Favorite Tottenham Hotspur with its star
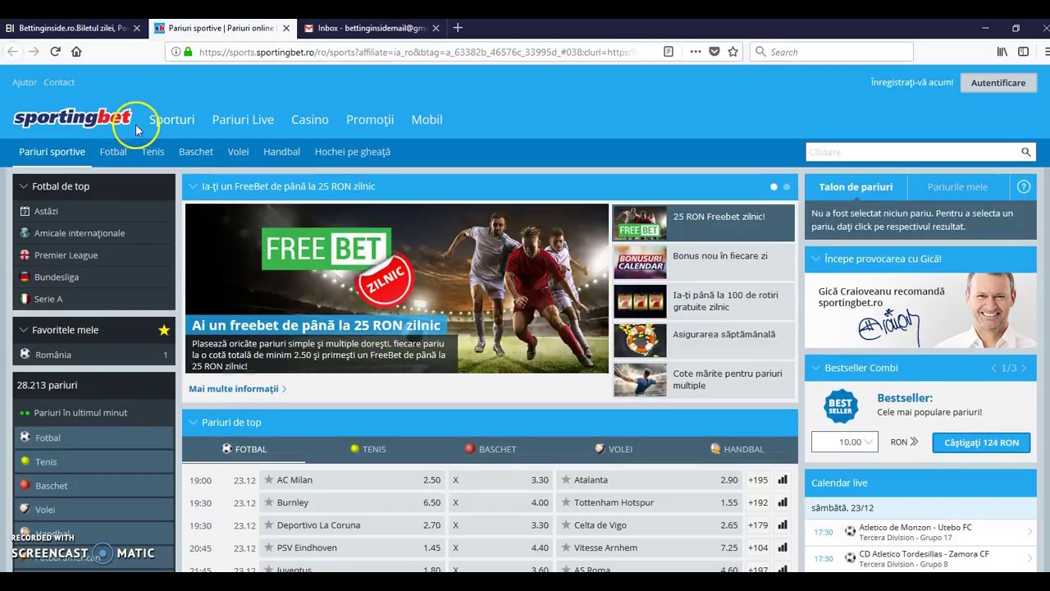The image size is (1050, 591). click(x=565, y=502)
